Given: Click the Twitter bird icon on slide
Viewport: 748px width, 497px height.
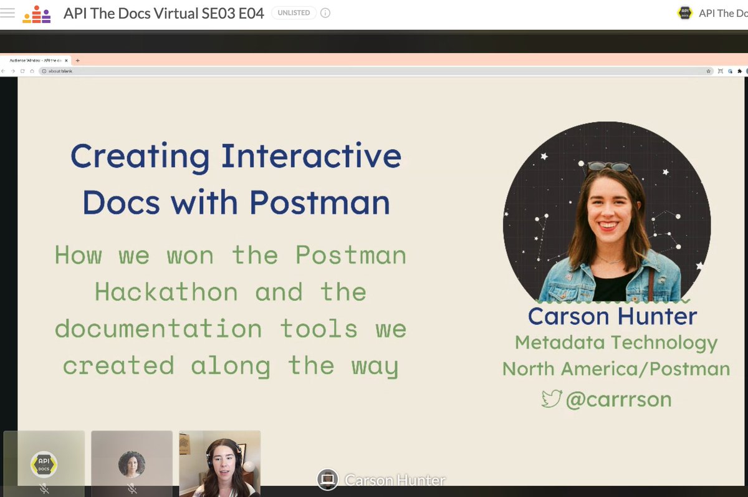Looking at the screenshot, I should 552,398.
